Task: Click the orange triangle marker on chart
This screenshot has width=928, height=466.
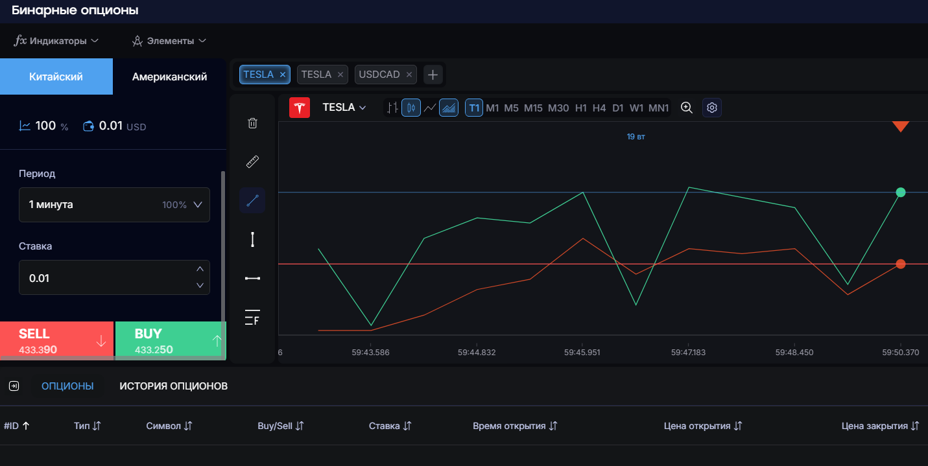Action: coord(901,126)
